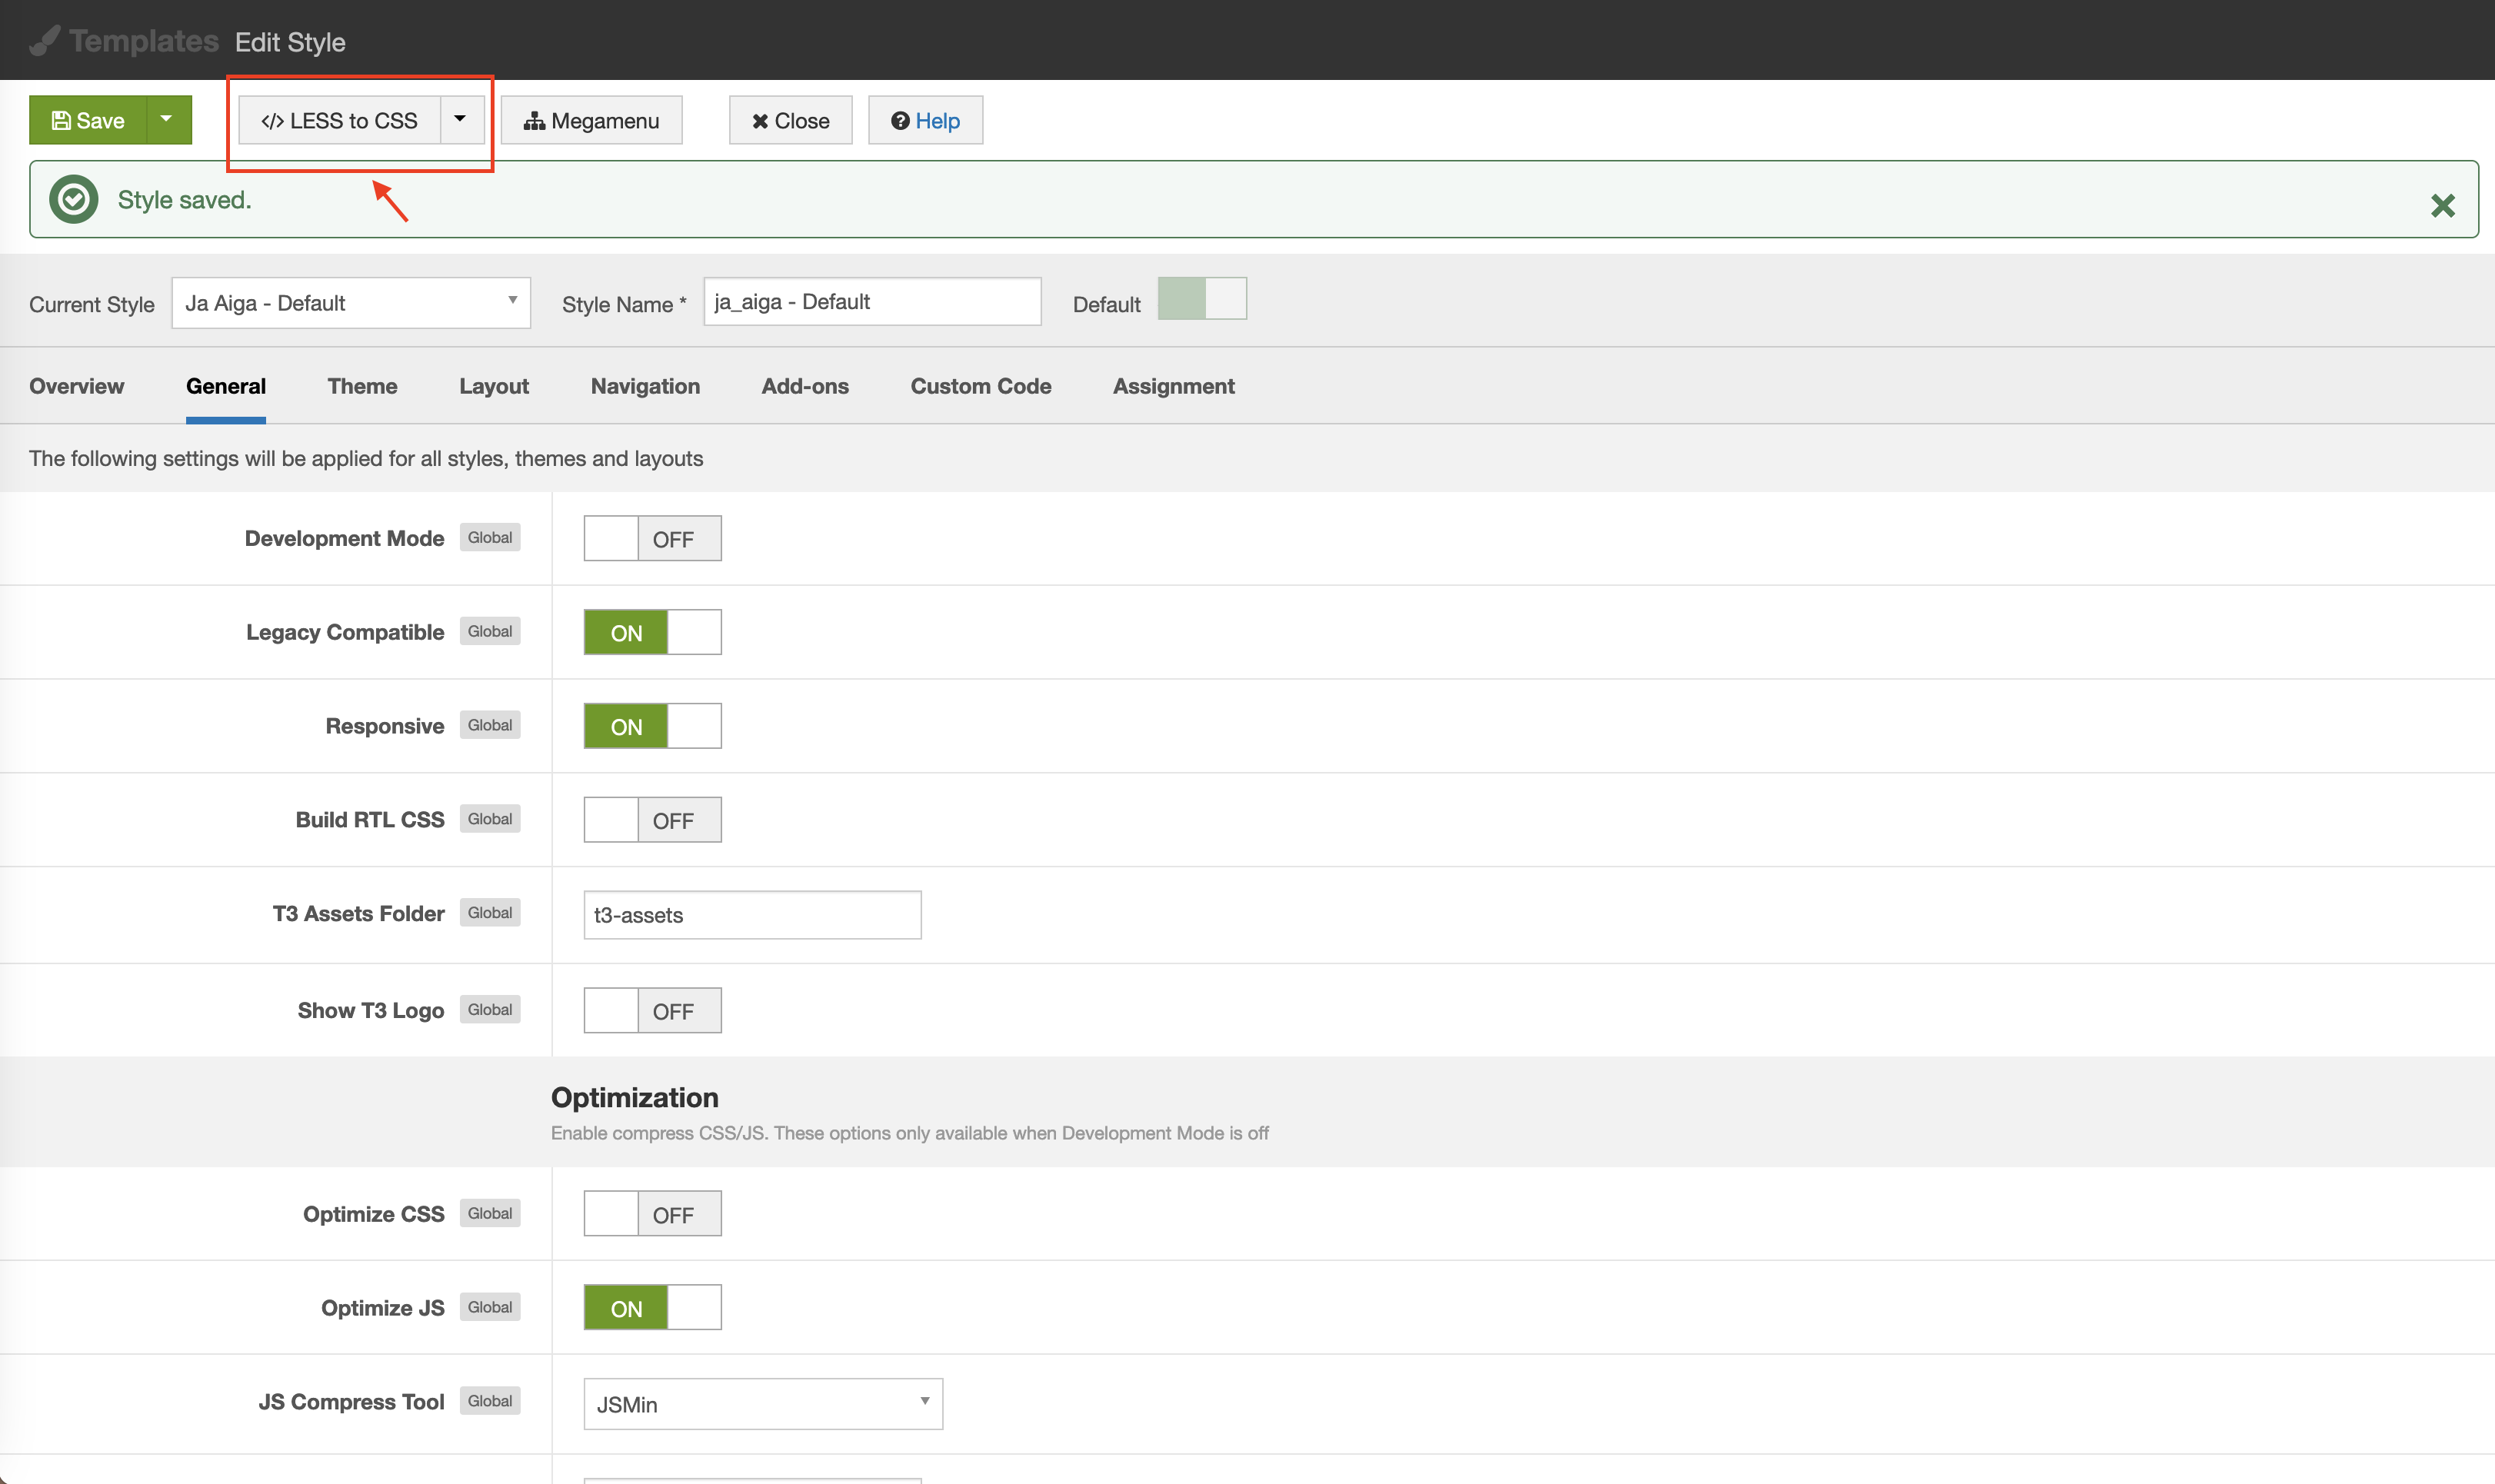Dismiss the Style saved message
2495x1484 pixels.
(x=2442, y=206)
